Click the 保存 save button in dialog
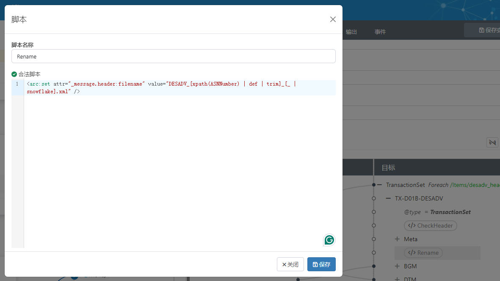The width and height of the screenshot is (500, 281). 321,264
